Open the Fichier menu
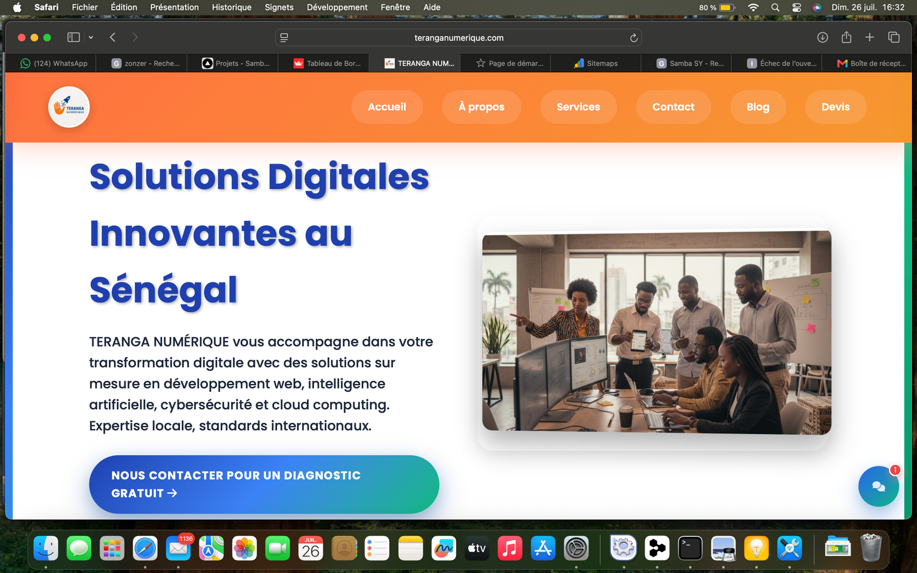 pos(85,7)
